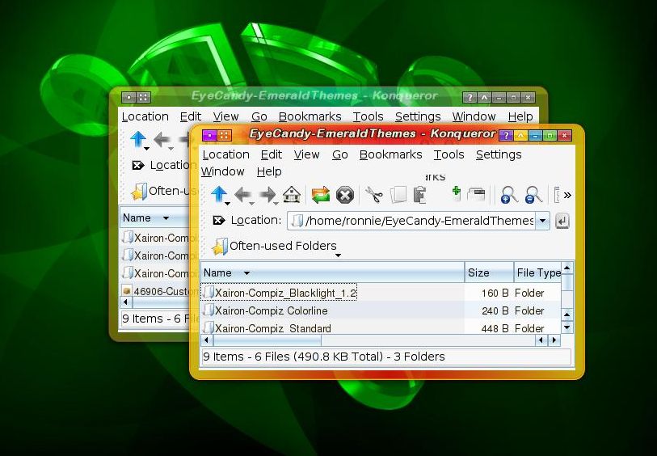Click the horizontal scrollbar thumb in file list
657x456 pixels.
pos(266,340)
